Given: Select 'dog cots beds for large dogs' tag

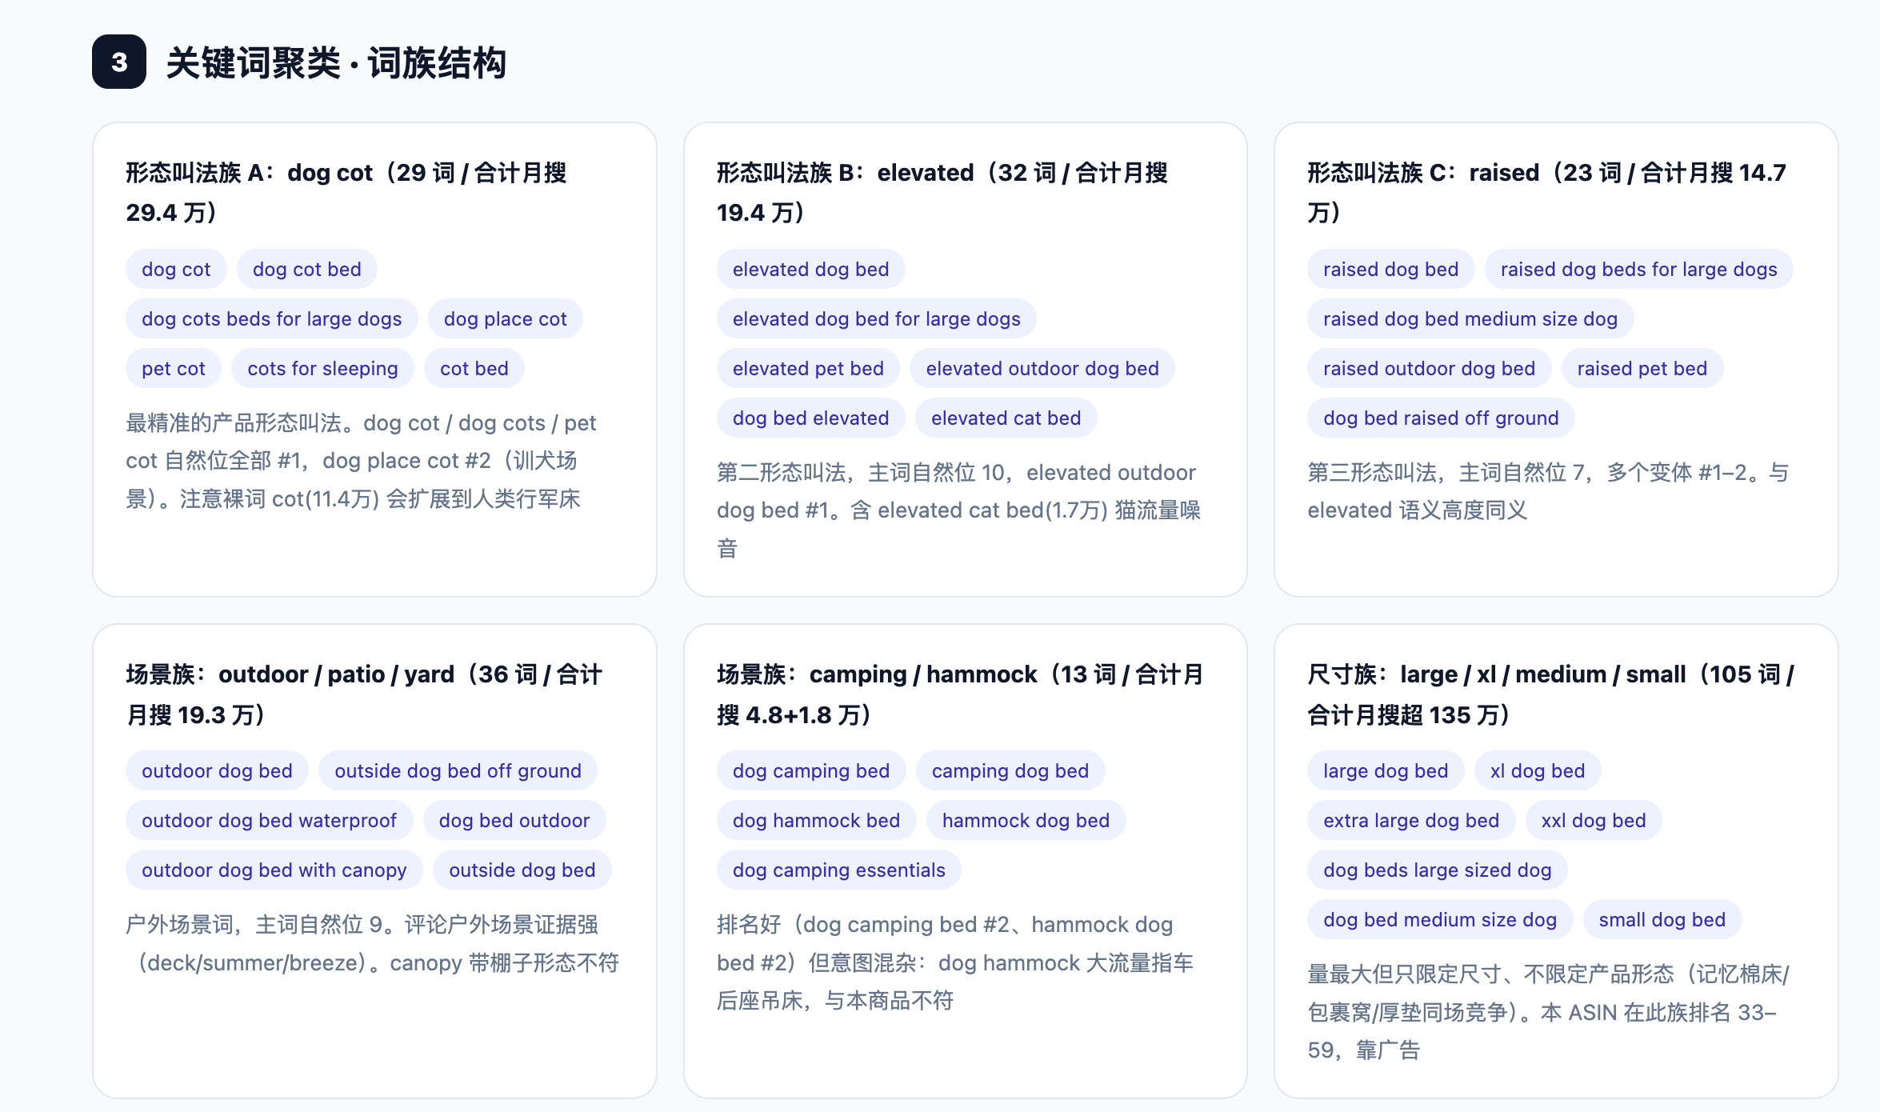Looking at the screenshot, I should point(272,319).
